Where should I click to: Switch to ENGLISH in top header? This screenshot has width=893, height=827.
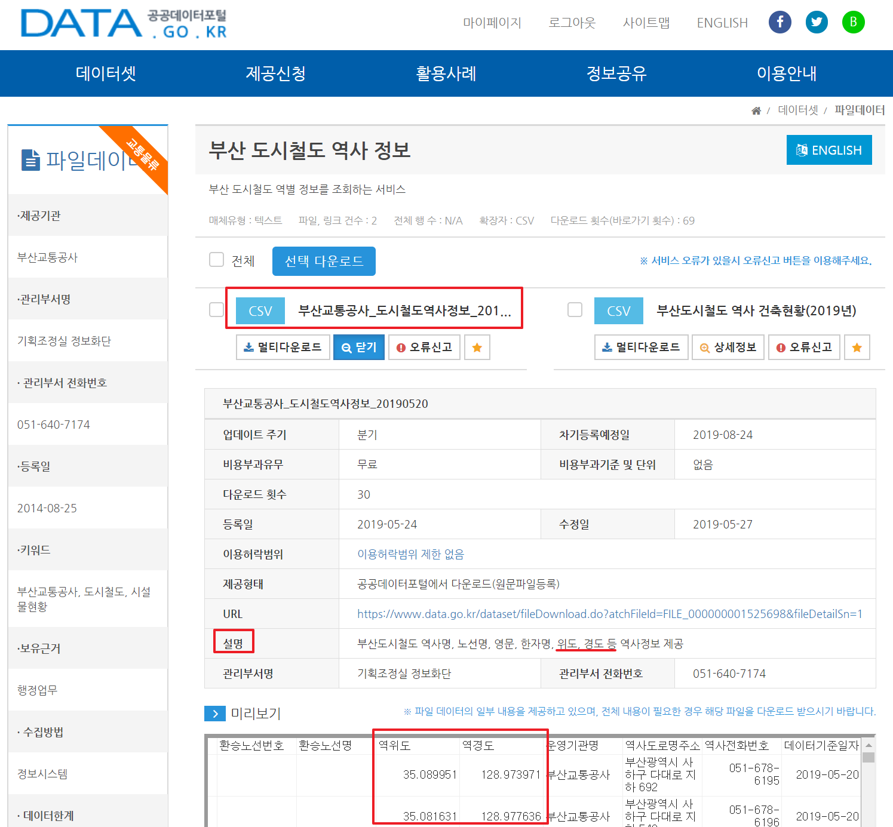point(722,23)
